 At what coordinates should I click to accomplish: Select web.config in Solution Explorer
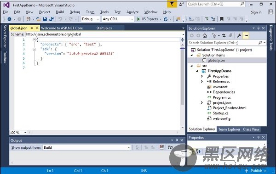tap(221, 118)
